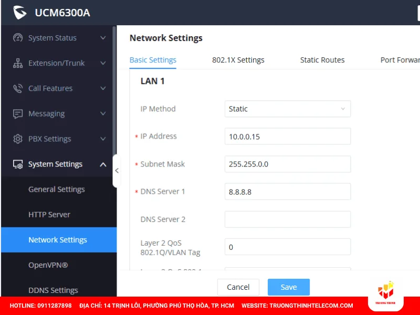Expand the Messaging menu chevron
The image size is (420, 315).
tap(103, 113)
